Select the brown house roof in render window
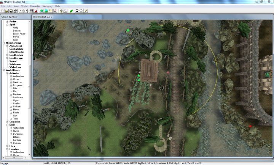This screenshot has height=165, width=274. (x=149, y=70)
